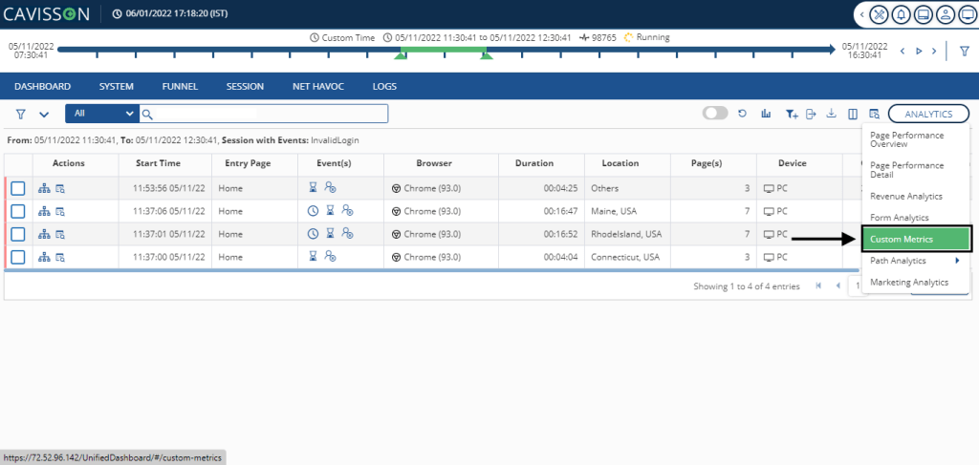This screenshot has height=465, width=979.
Task: Sort by Location column header
Action: pyautogui.click(x=620, y=163)
